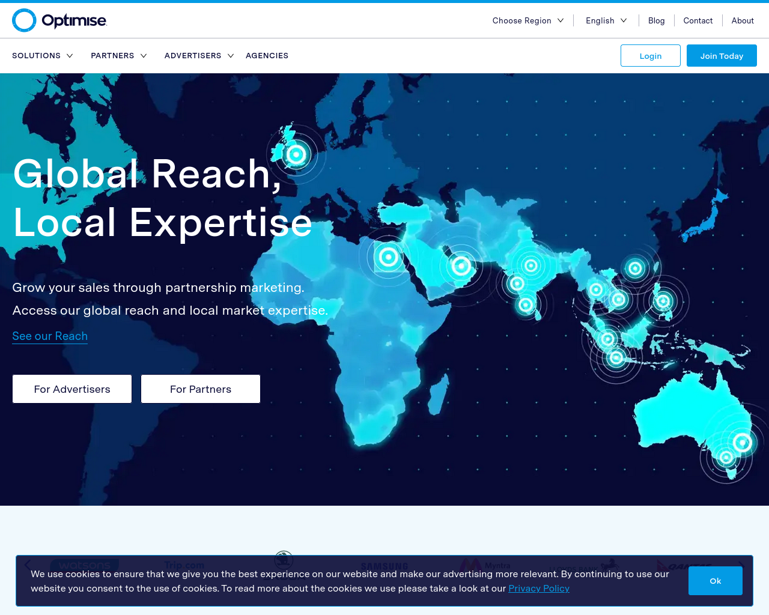Choose the For Partners button
Image resolution: width=769 pixels, height=615 pixels.
coord(201,389)
